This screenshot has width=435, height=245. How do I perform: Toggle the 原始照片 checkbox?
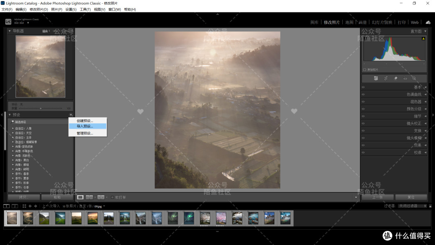pos(365,70)
